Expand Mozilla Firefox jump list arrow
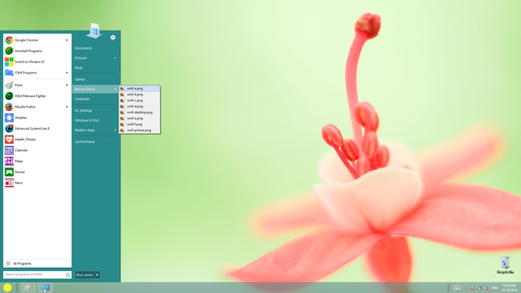The width and height of the screenshot is (521, 293). click(67, 107)
